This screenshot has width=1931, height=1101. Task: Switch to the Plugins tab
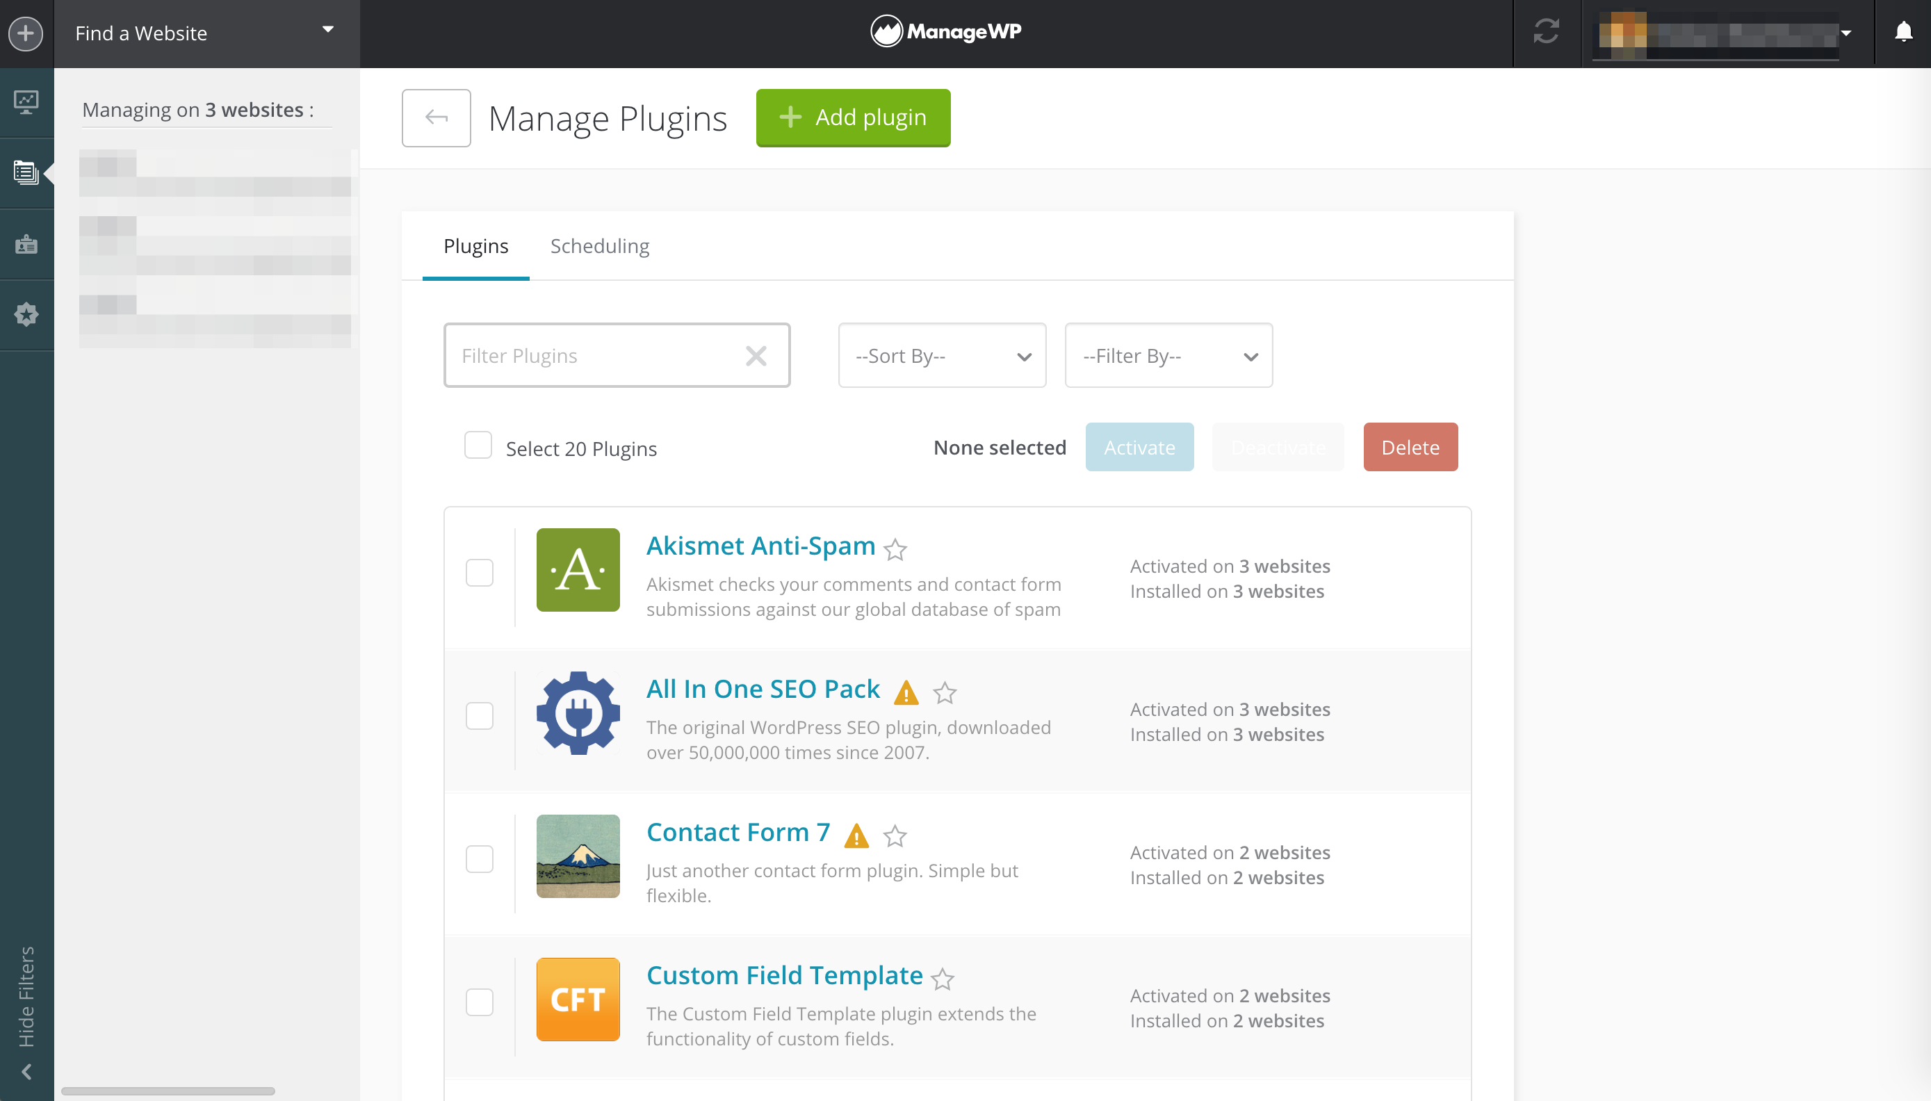475,246
